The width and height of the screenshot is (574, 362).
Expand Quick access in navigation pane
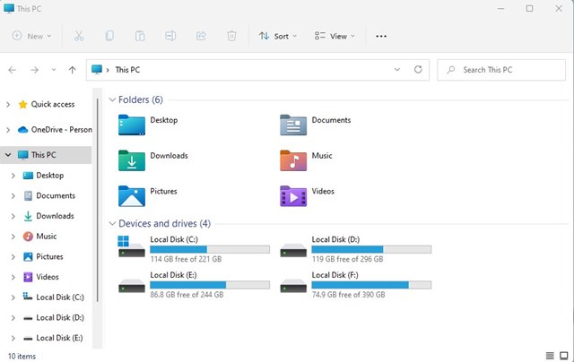(8, 105)
